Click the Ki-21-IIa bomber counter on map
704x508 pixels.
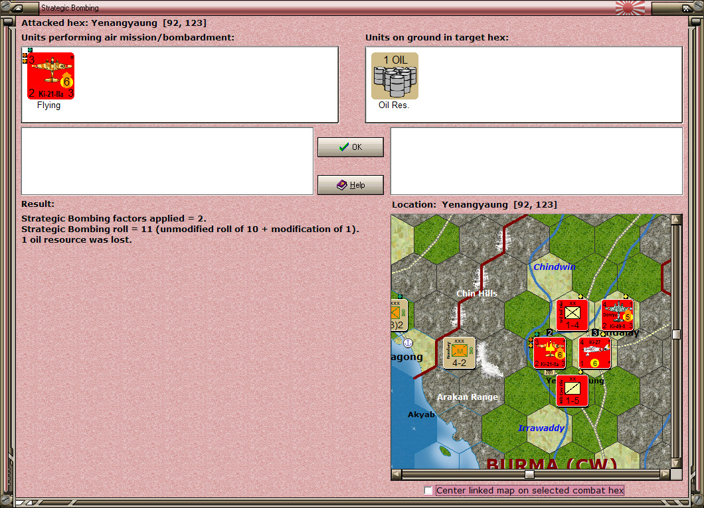pos(549,353)
